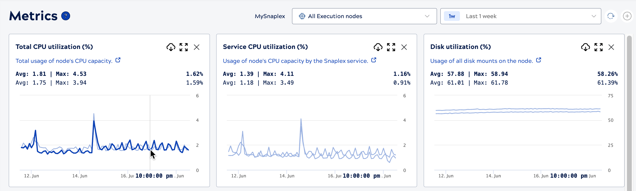Expand Service CPU utilization chart to fullscreen
Viewport: 636px width, 191px height.
(x=391, y=47)
